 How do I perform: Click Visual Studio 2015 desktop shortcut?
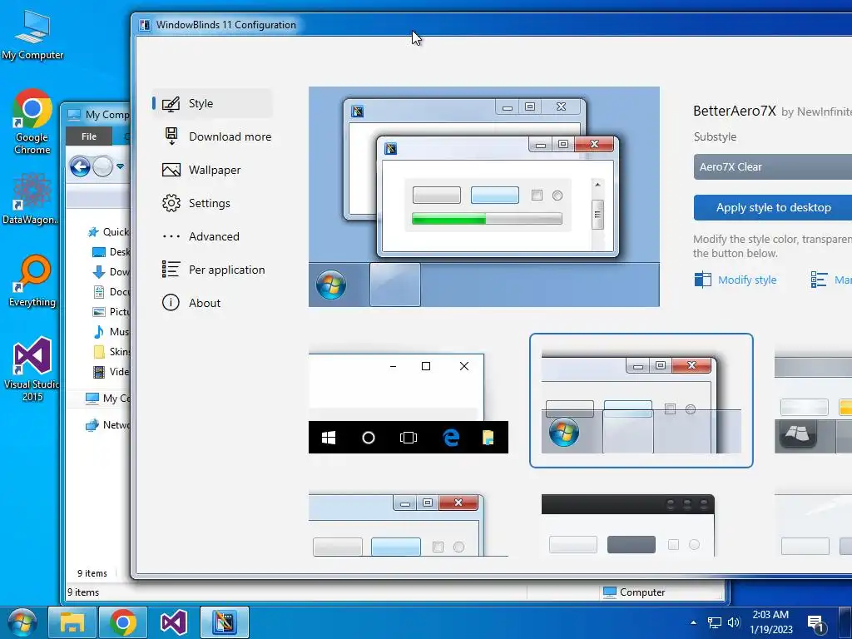(x=32, y=369)
